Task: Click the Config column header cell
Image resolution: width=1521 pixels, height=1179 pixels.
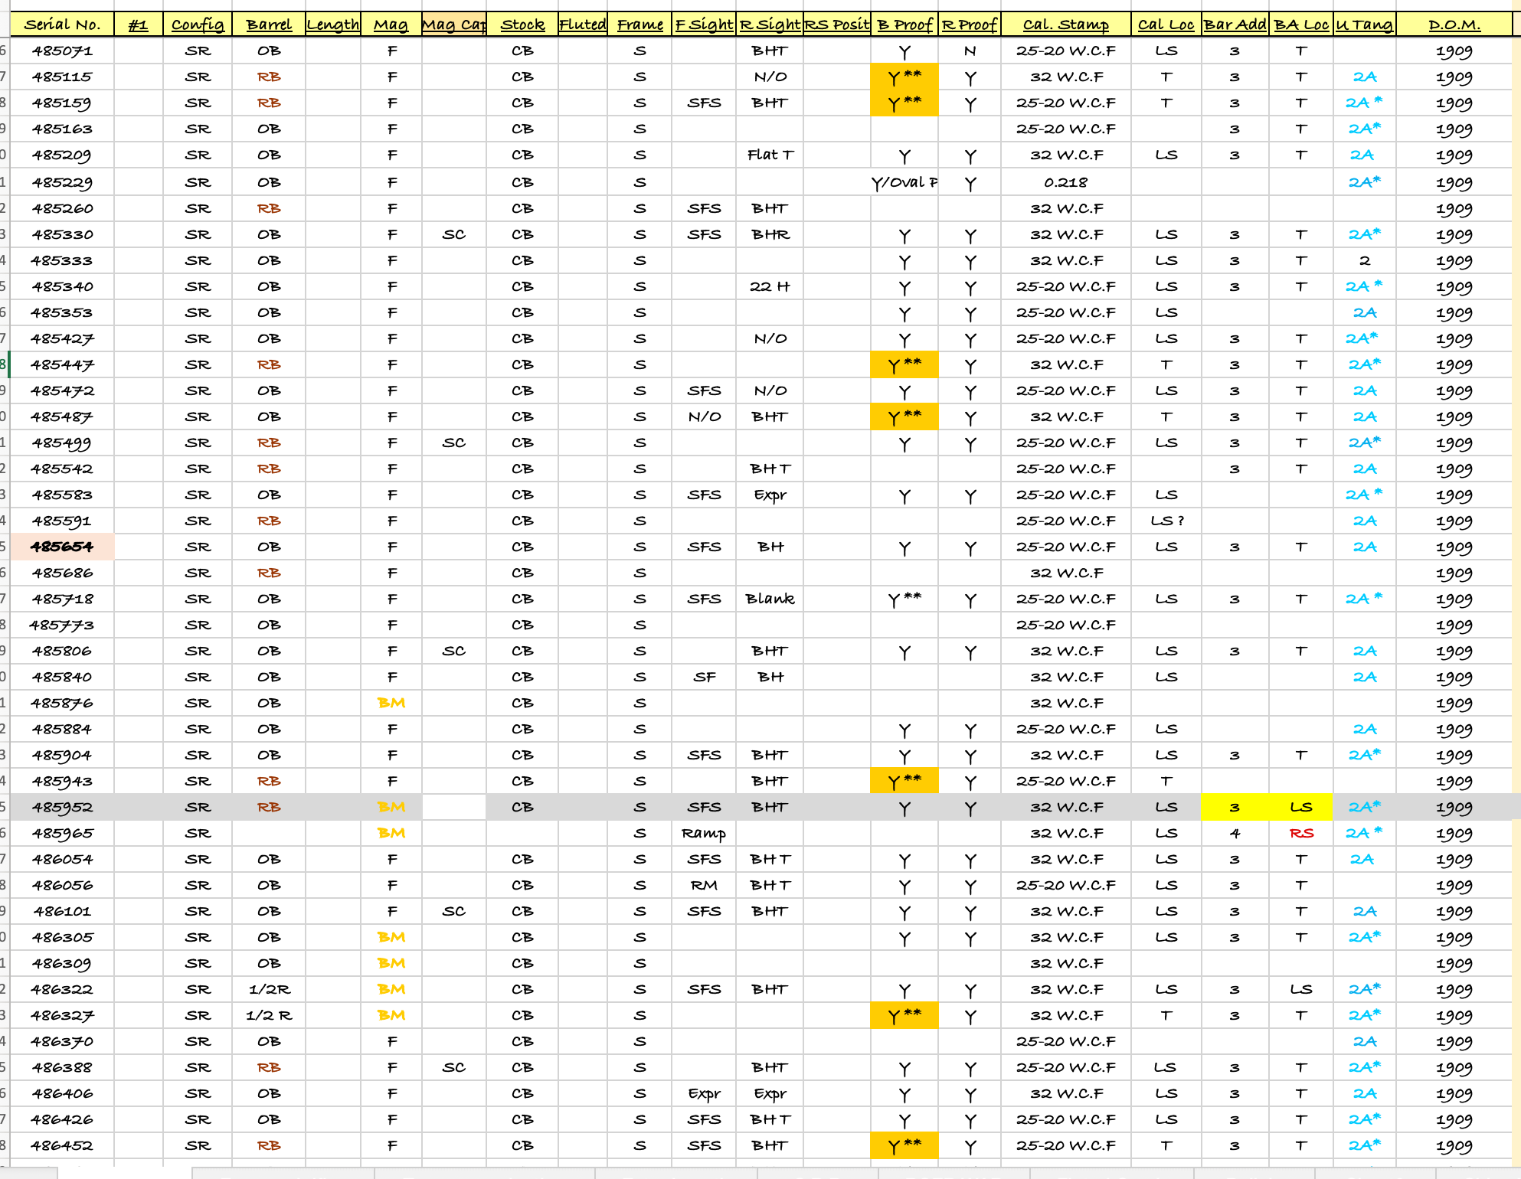Action: 198,24
